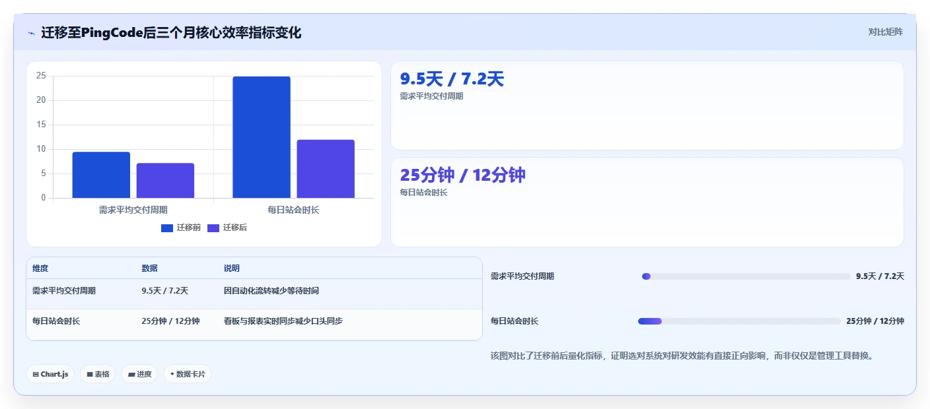Click the 迁移前 bar for 每日站会时长
Image resolution: width=930 pixels, height=409 pixels.
[x=262, y=137]
